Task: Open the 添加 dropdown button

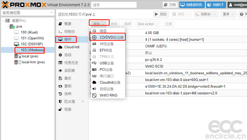Action: point(99,24)
